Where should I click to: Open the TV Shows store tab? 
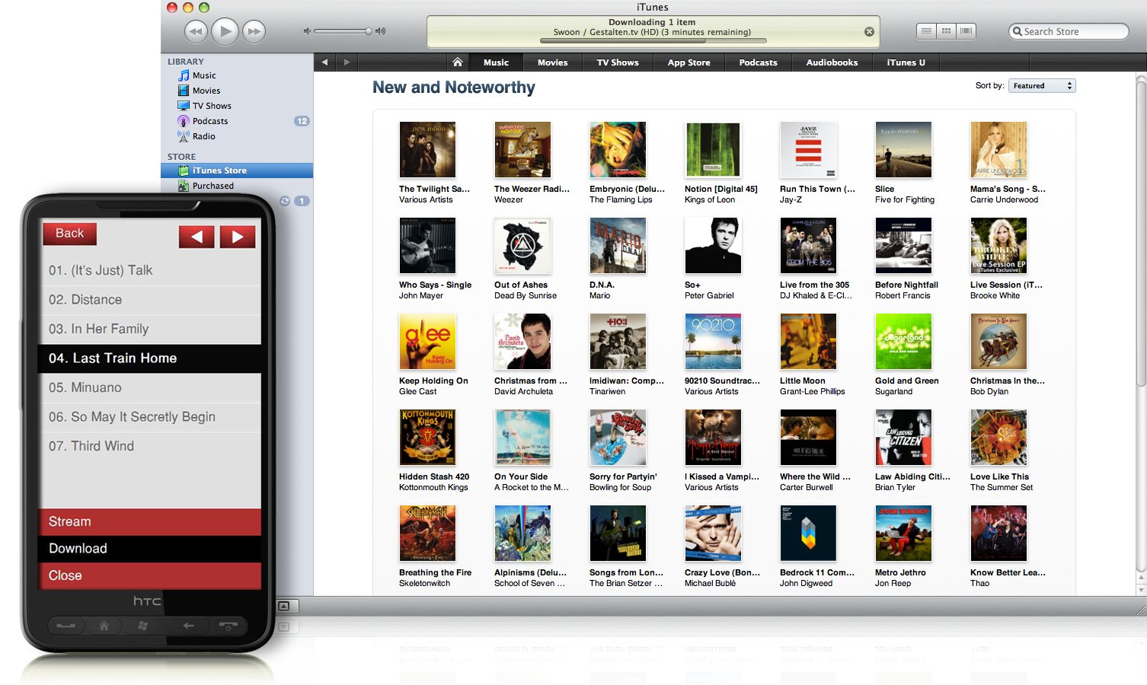(x=618, y=62)
